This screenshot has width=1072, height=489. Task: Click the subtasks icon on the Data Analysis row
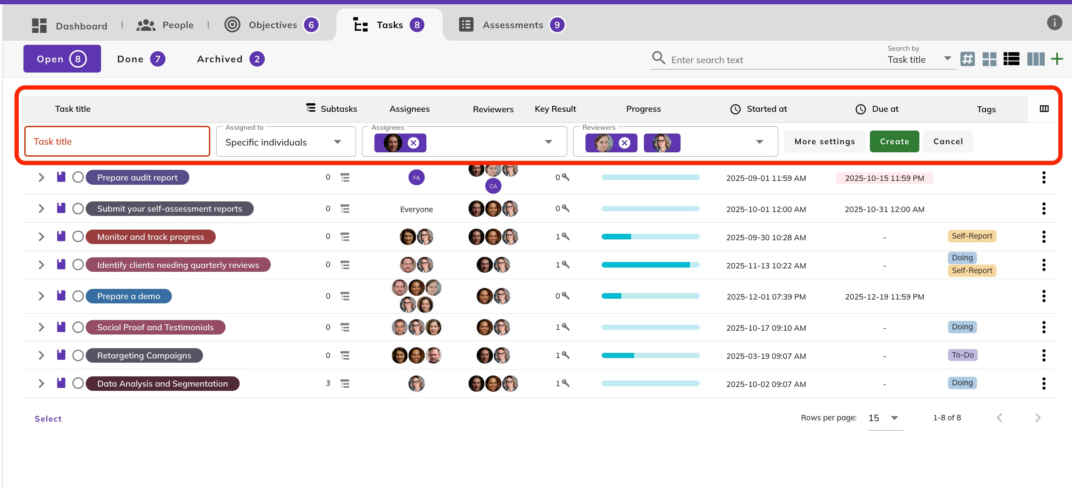click(345, 384)
